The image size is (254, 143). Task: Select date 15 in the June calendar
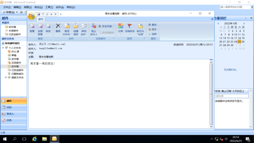pos(228,38)
